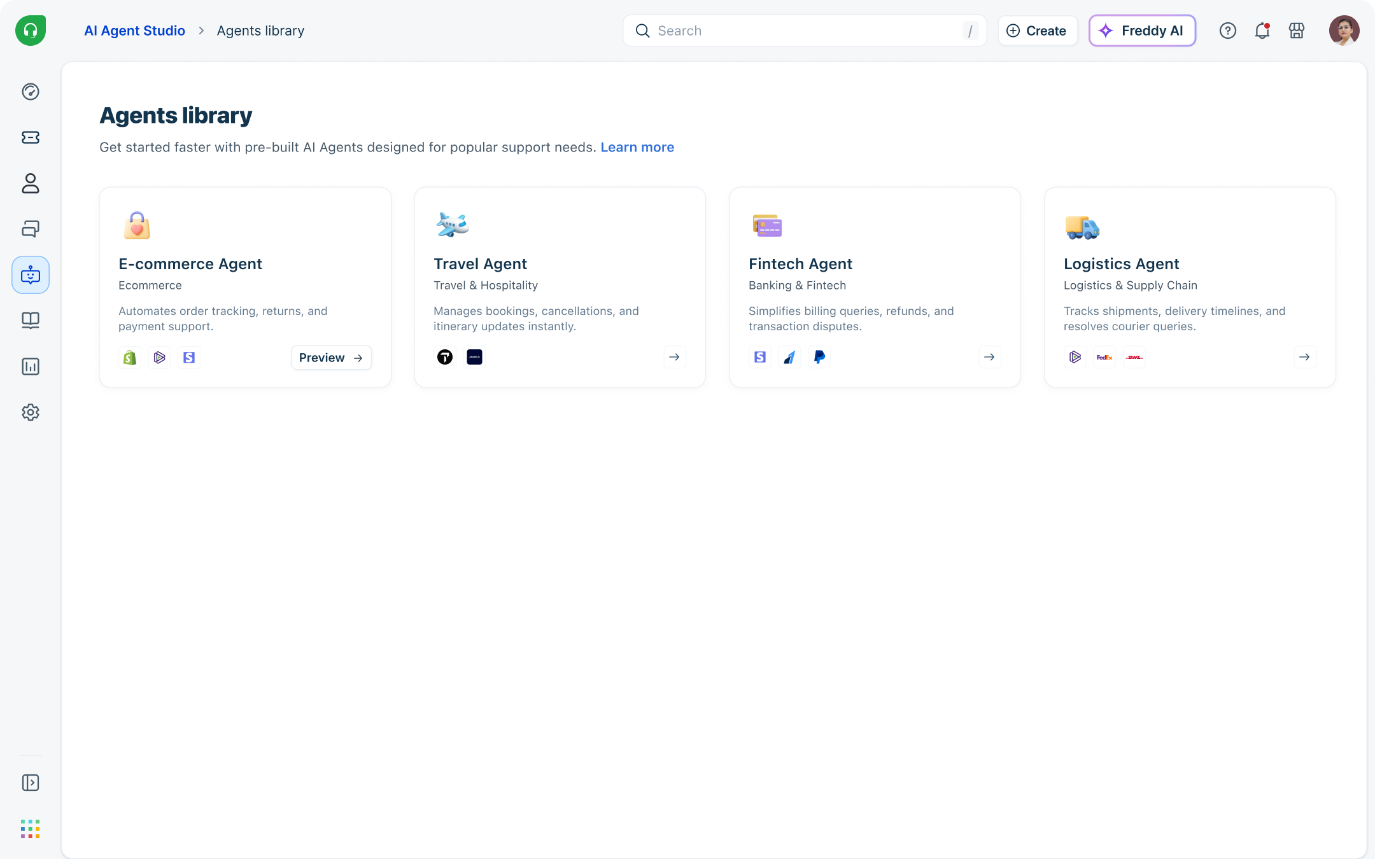Image resolution: width=1375 pixels, height=859 pixels.
Task: Open the marketplace store icon
Action: pos(1296,31)
